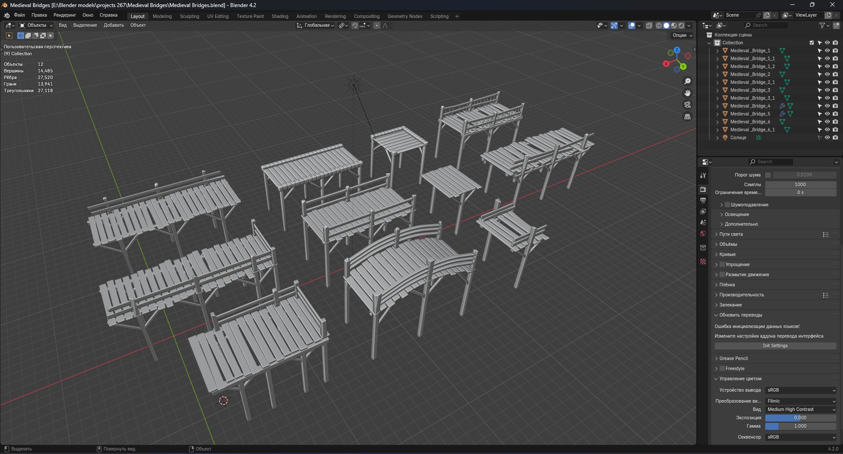This screenshot has width=843, height=454.
Task: Enable the Порог шума checkbox
Action: 768,175
